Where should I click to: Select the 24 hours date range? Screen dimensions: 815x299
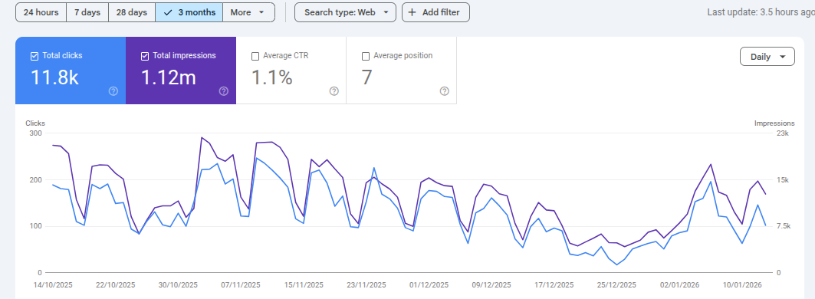coord(41,12)
